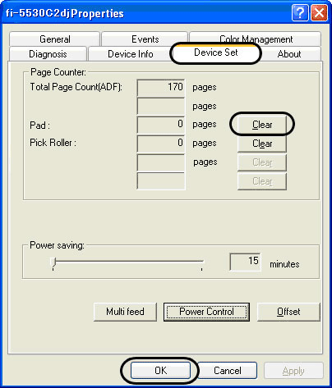
Task: Open the About tab
Action: (289, 54)
